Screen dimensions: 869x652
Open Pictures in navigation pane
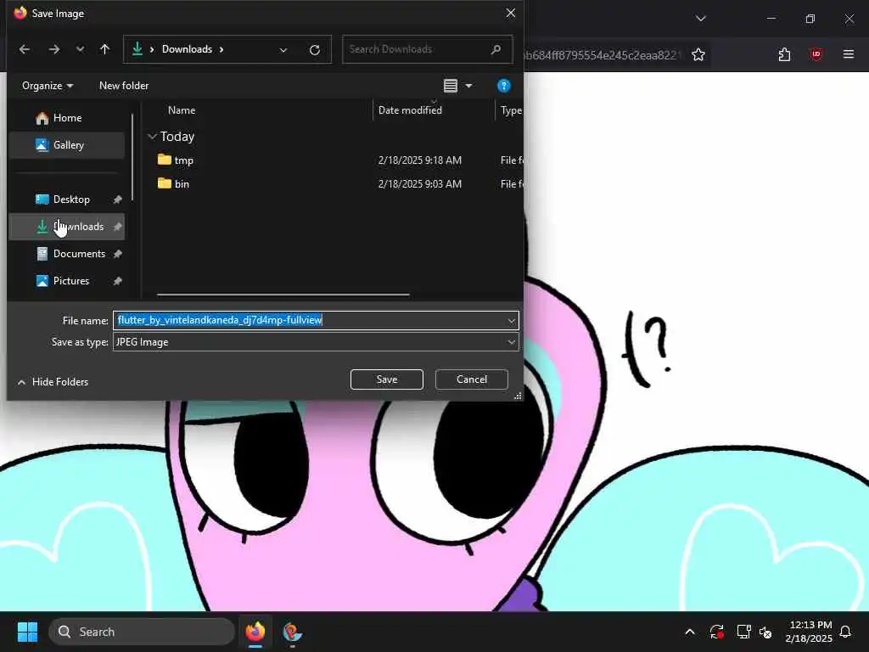pos(66,280)
